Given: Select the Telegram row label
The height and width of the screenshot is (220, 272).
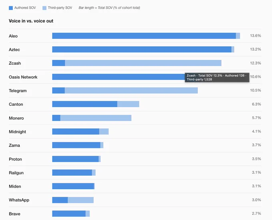Looking at the screenshot, I should (18, 91).
